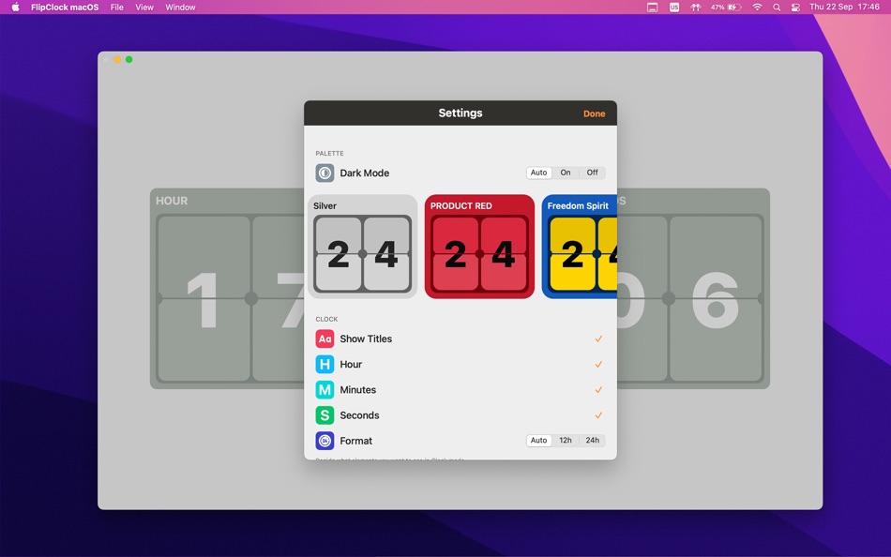Set Format to Auto
Screen dimensions: 891x557
tap(538, 441)
